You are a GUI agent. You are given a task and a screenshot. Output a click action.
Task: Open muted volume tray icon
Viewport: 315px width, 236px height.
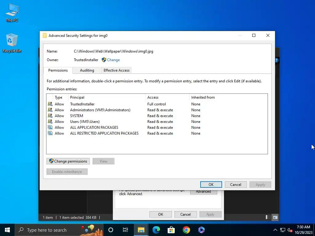point(290,230)
